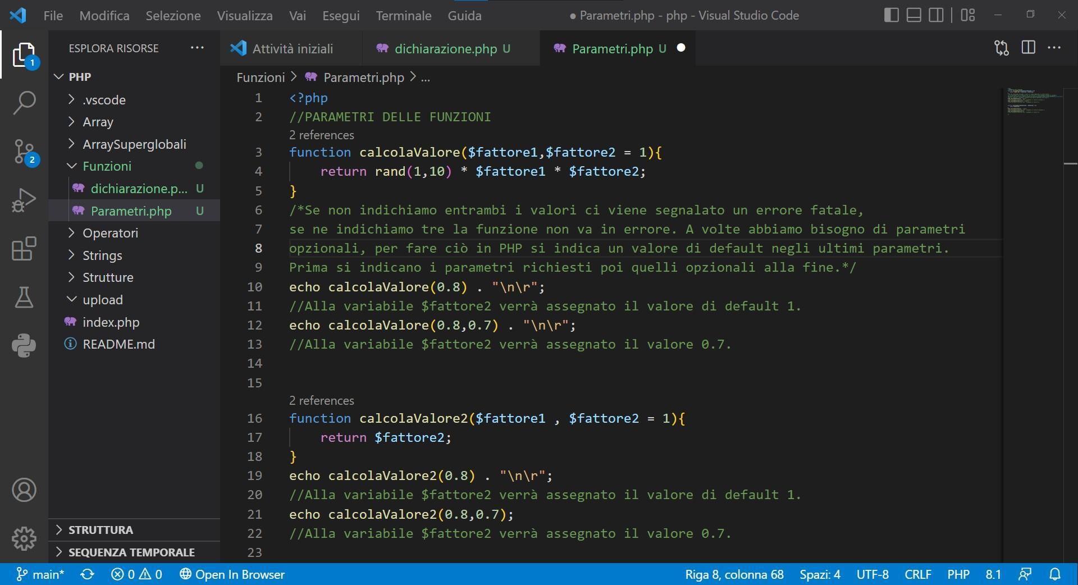Click VS Code logo in title bar
1078x585 pixels.
[17, 15]
